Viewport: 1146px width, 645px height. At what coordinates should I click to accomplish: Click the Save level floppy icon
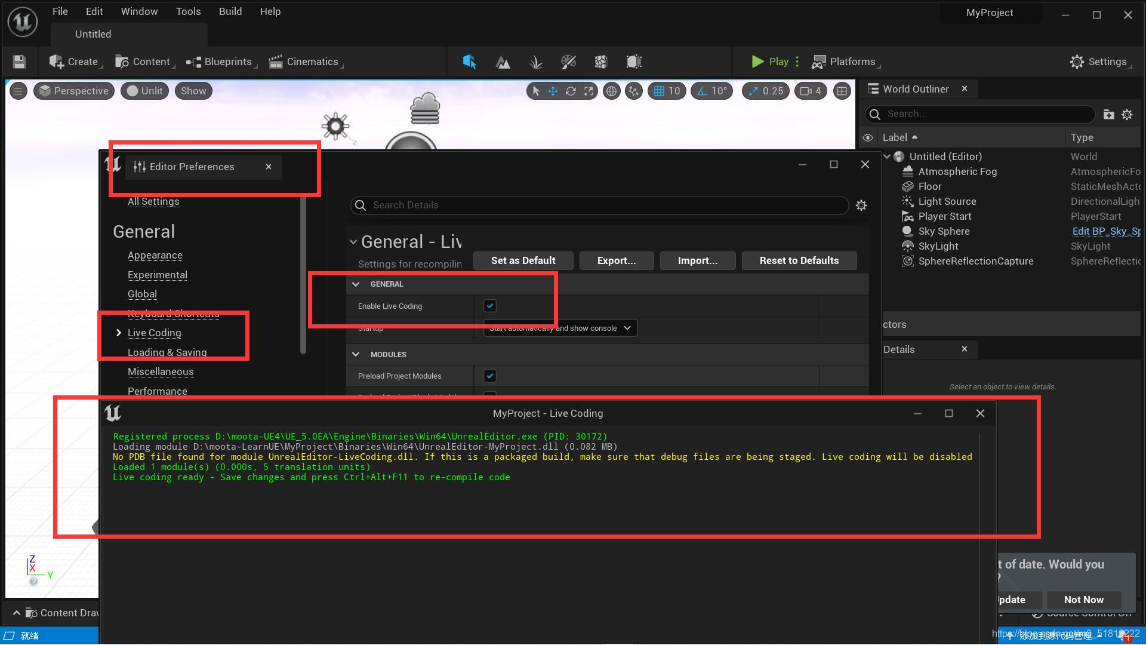19,62
